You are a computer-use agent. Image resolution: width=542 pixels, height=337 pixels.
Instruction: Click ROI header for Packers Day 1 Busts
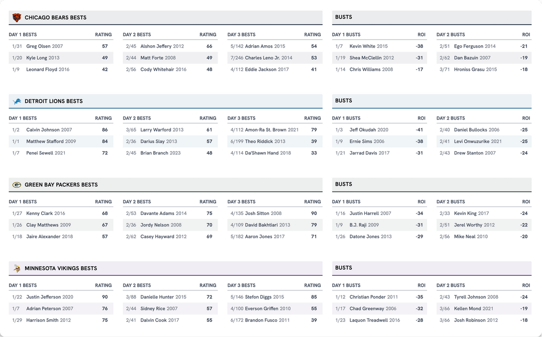point(421,202)
